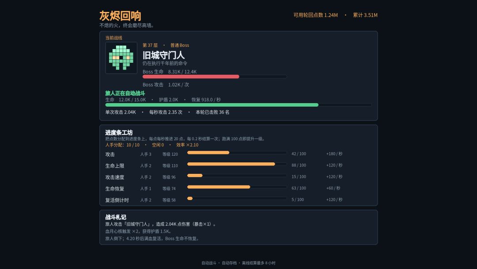Click the 生命上限 row label
The width and height of the screenshot is (477, 269).
pyautogui.click(x=115, y=166)
